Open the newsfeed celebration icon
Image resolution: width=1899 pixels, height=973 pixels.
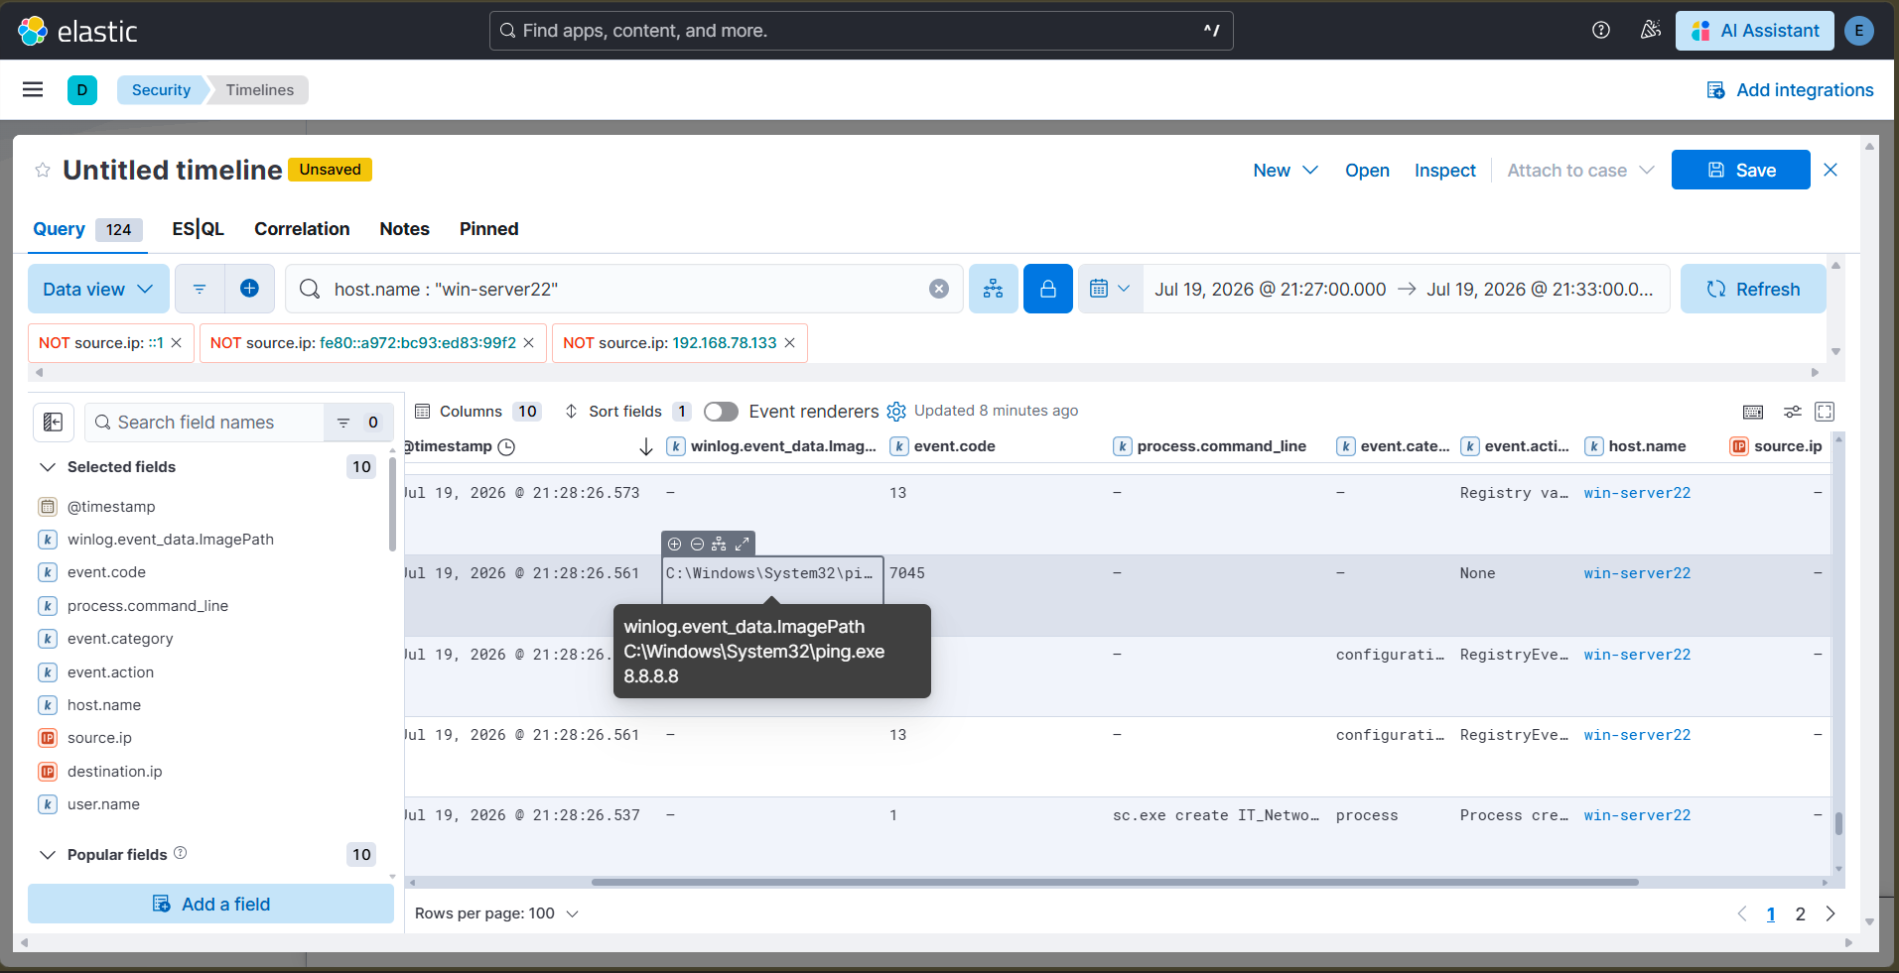click(x=1650, y=30)
